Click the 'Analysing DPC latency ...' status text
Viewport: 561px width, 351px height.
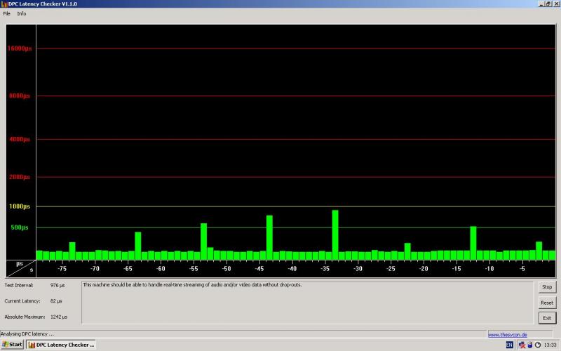point(27,334)
